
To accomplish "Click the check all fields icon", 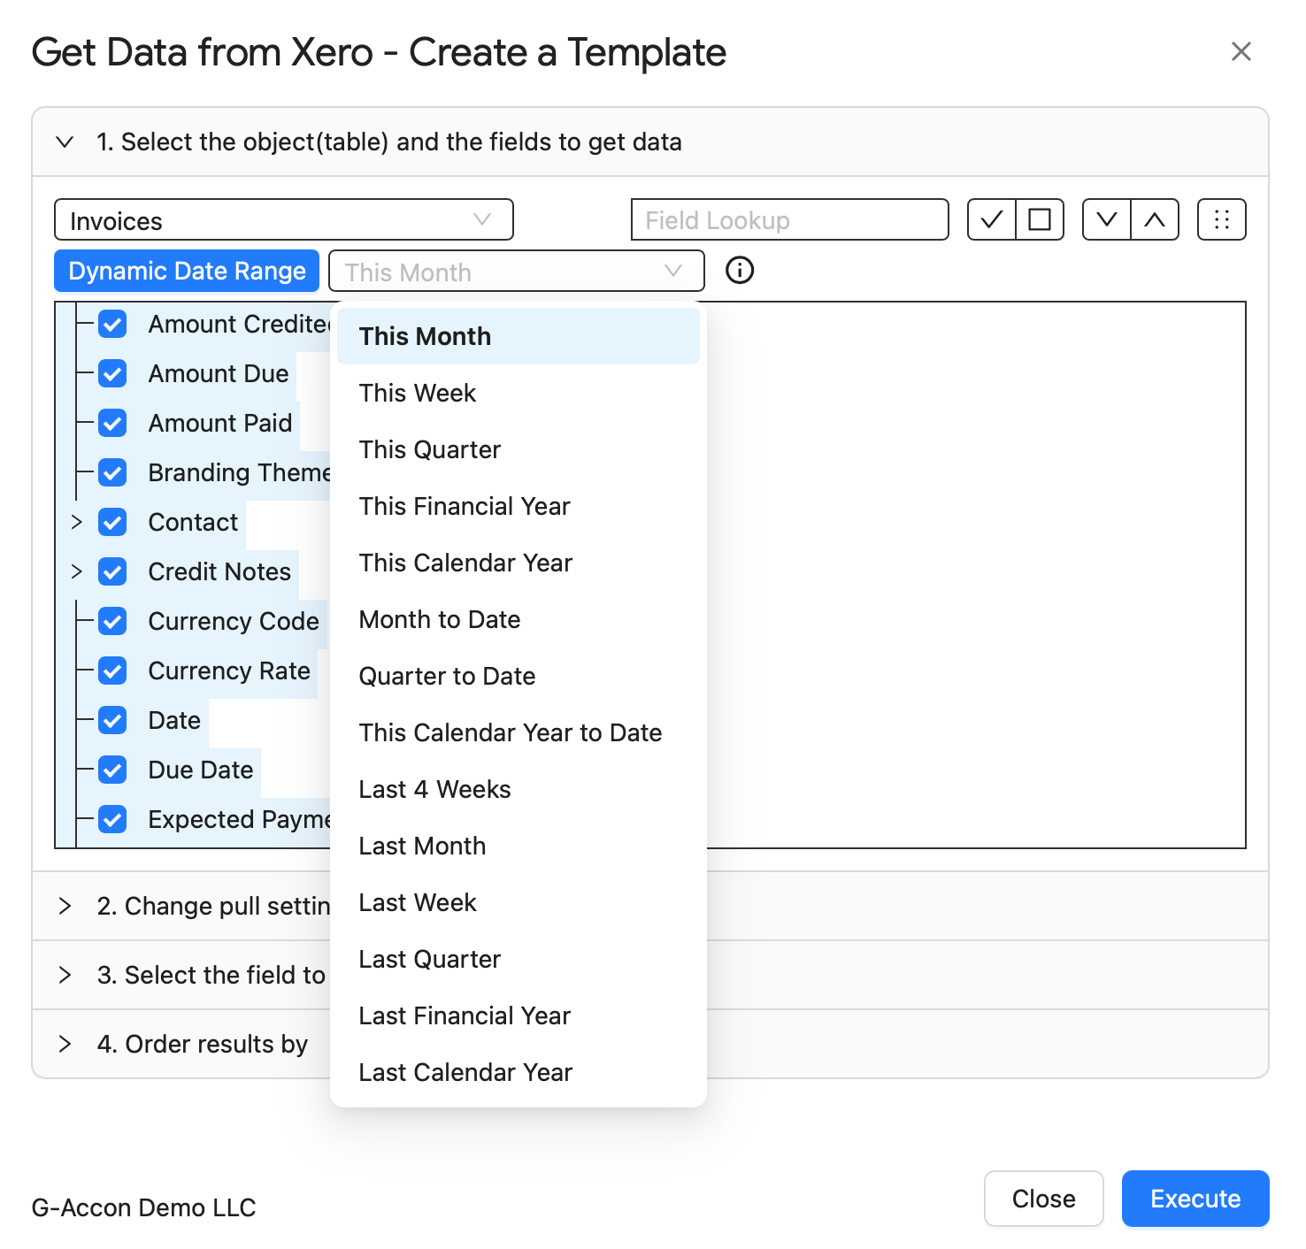I will click(x=992, y=219).
